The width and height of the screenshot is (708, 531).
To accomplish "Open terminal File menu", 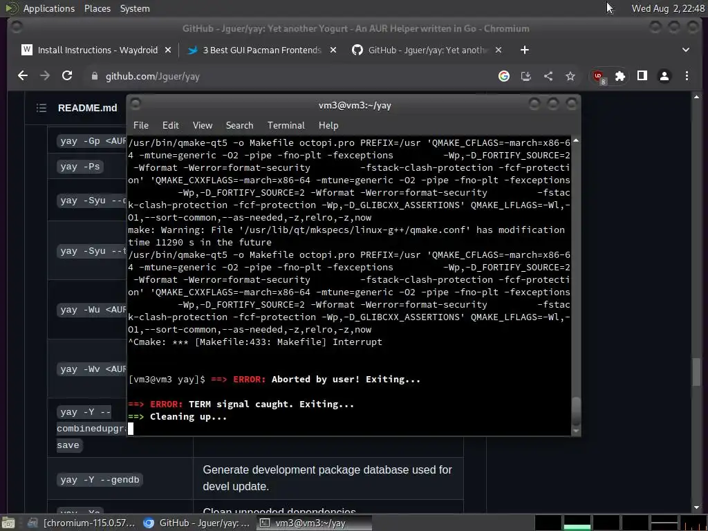I will (x=141, y=126).
